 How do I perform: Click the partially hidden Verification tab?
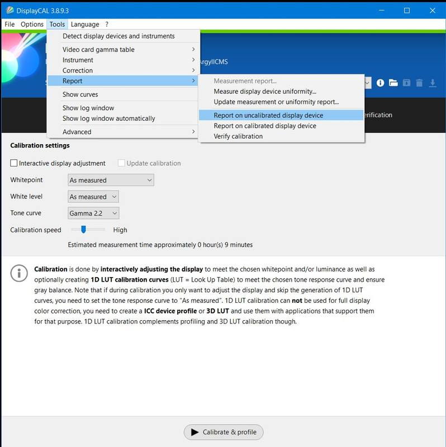(x=378, y=115)
